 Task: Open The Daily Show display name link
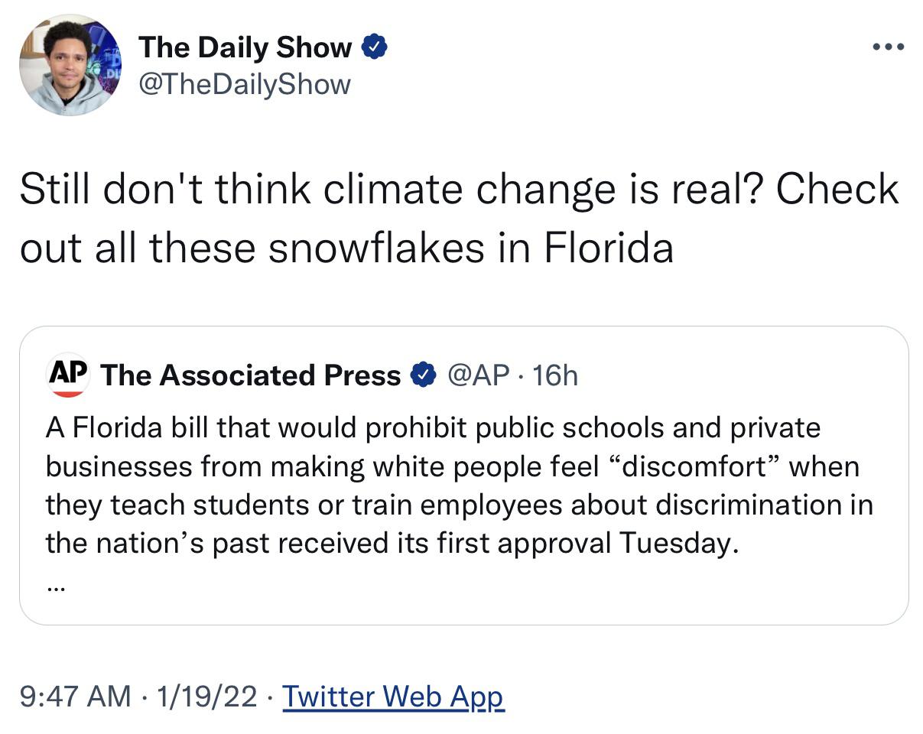click(x=245, y=47)
